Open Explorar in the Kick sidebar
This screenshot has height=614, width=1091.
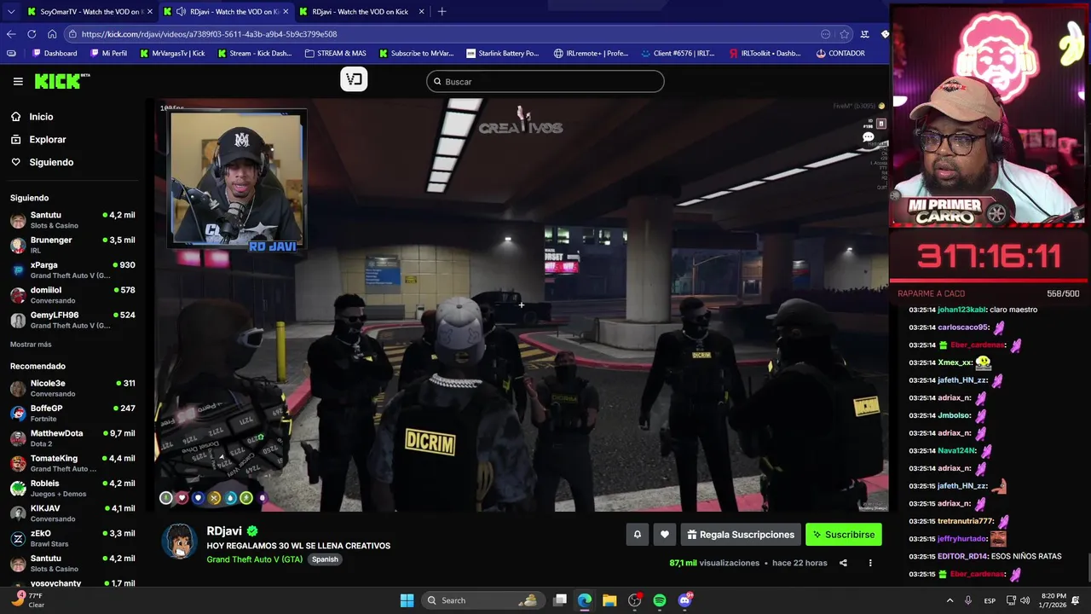[47, 140]
